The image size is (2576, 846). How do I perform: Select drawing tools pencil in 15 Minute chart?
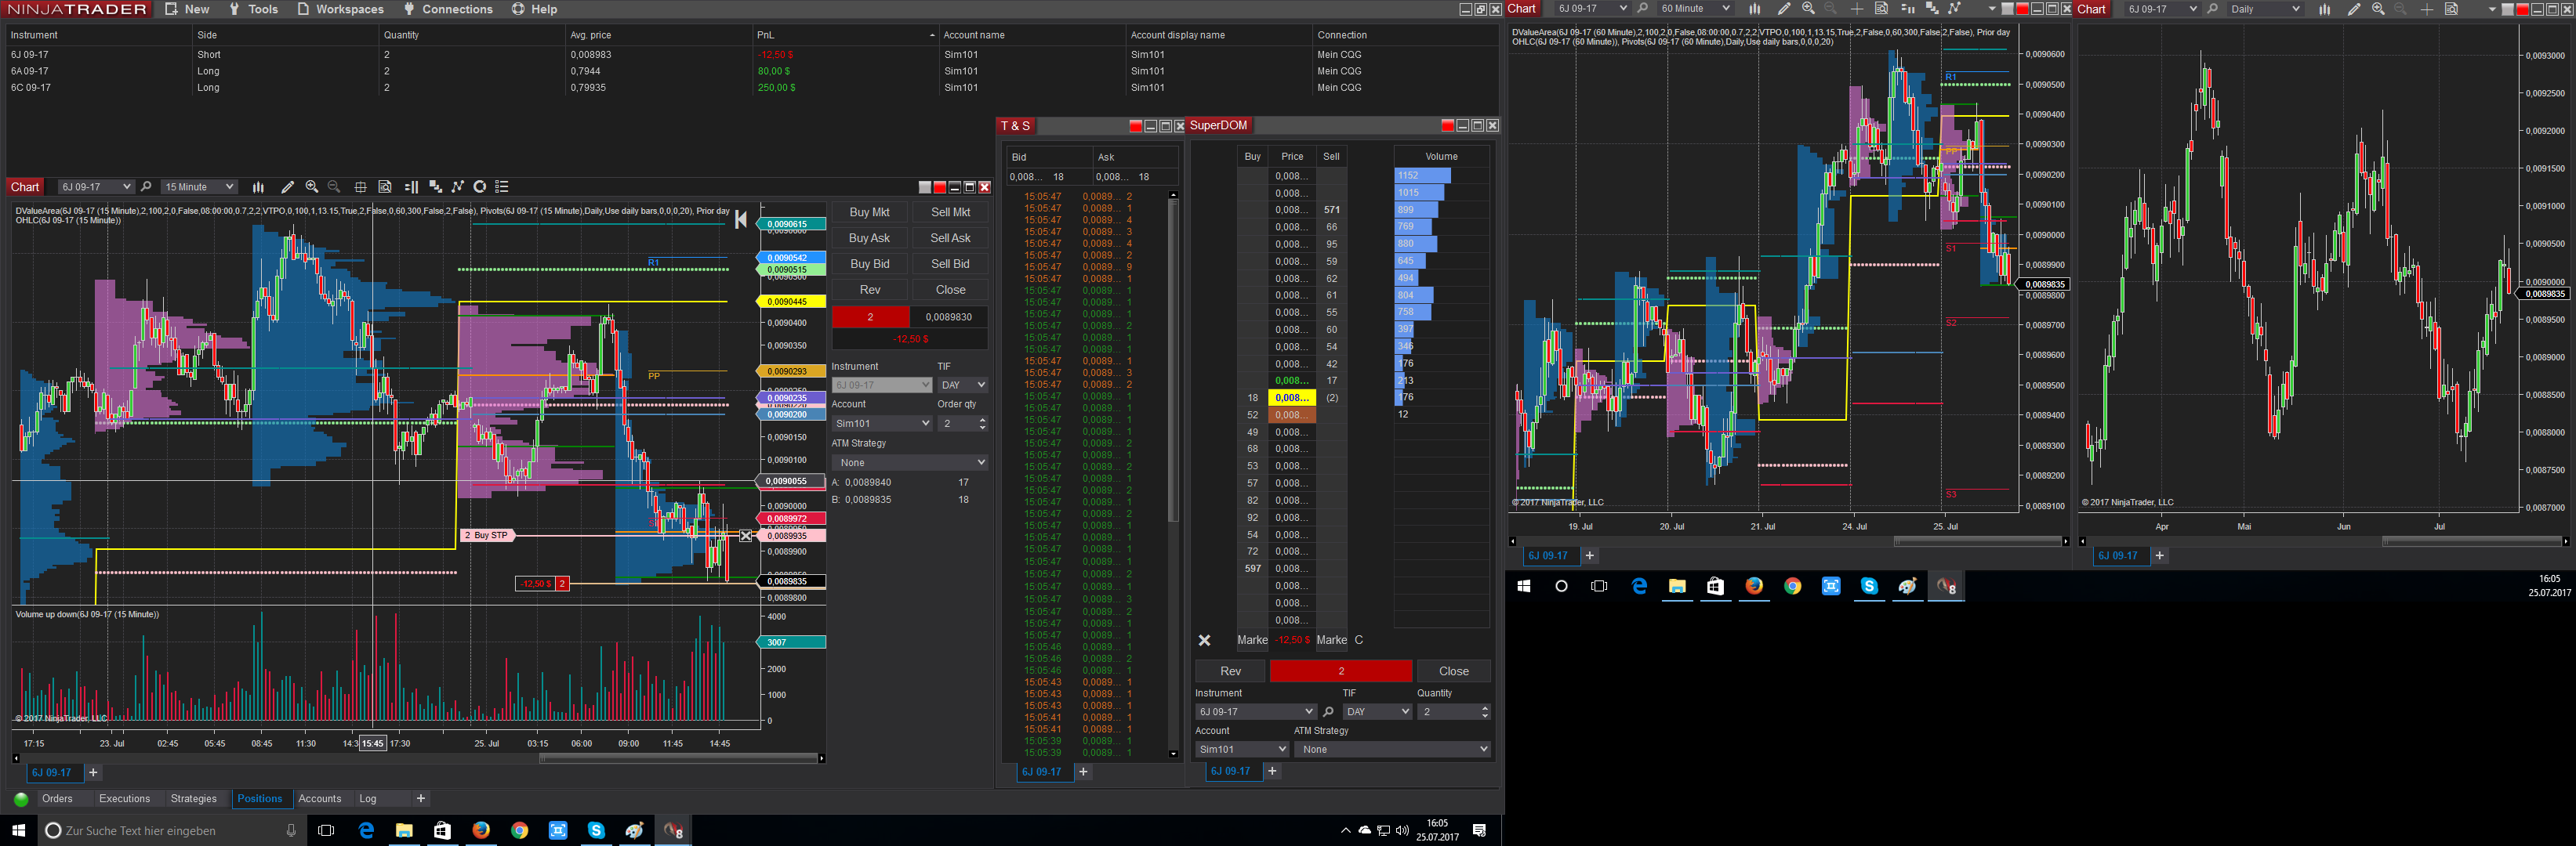[288, 186]
